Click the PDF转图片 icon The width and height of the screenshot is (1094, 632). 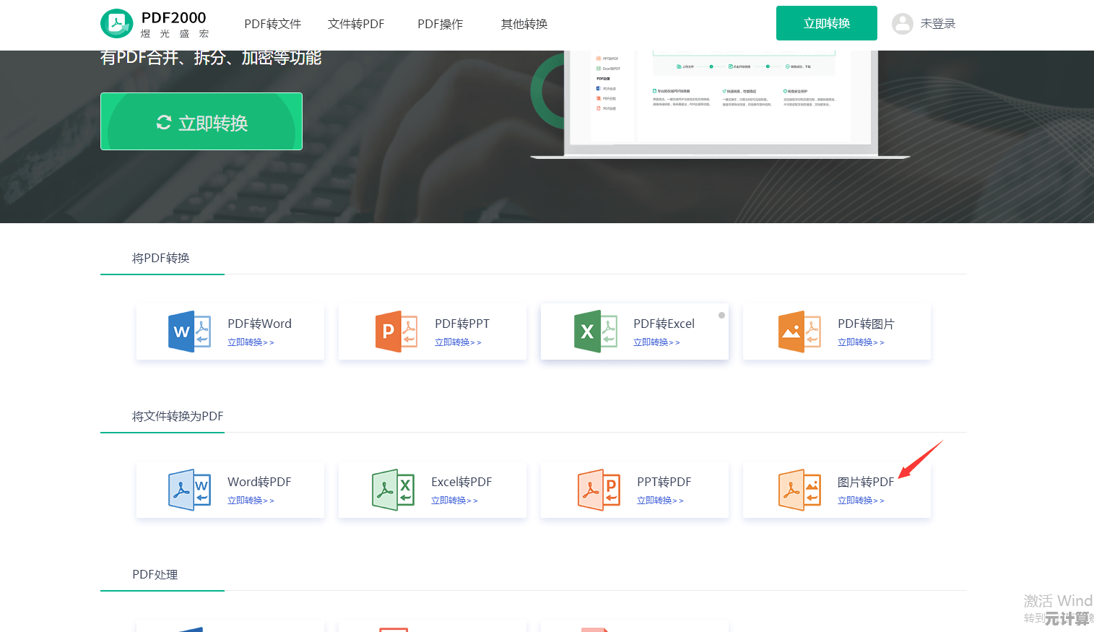click(x=799, y=332)
